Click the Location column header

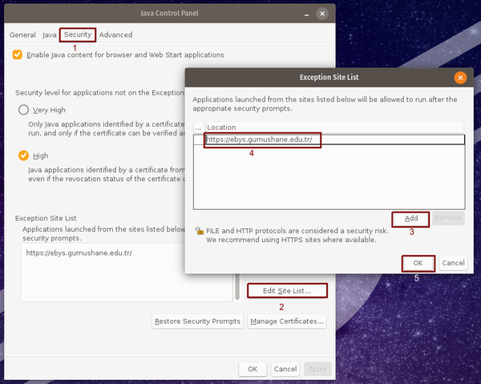[x=333, y=127]
